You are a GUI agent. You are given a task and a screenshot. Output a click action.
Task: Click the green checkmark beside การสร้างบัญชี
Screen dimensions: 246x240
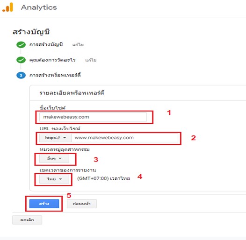[x=21, y=45]
